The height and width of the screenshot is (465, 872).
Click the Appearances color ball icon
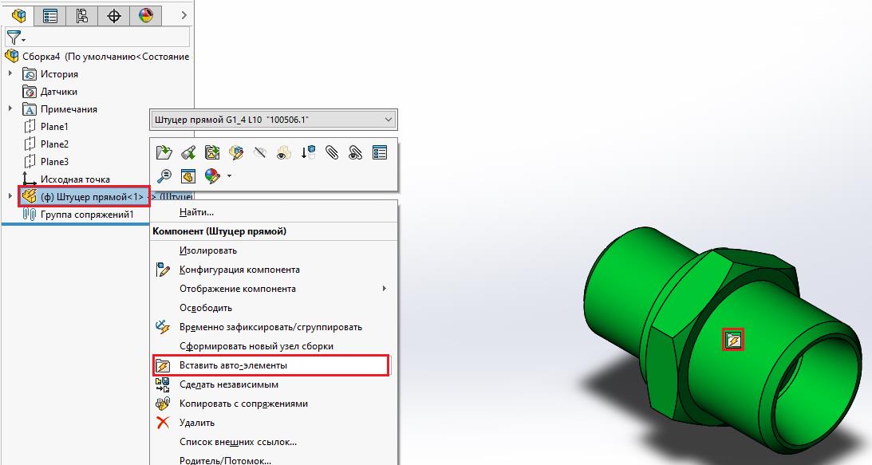(212, 176)
